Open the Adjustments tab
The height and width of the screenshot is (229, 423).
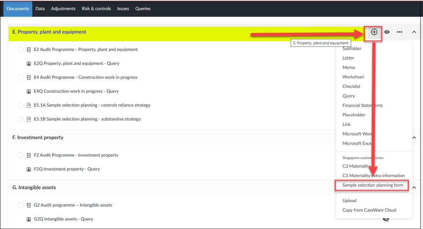point(63,9)
